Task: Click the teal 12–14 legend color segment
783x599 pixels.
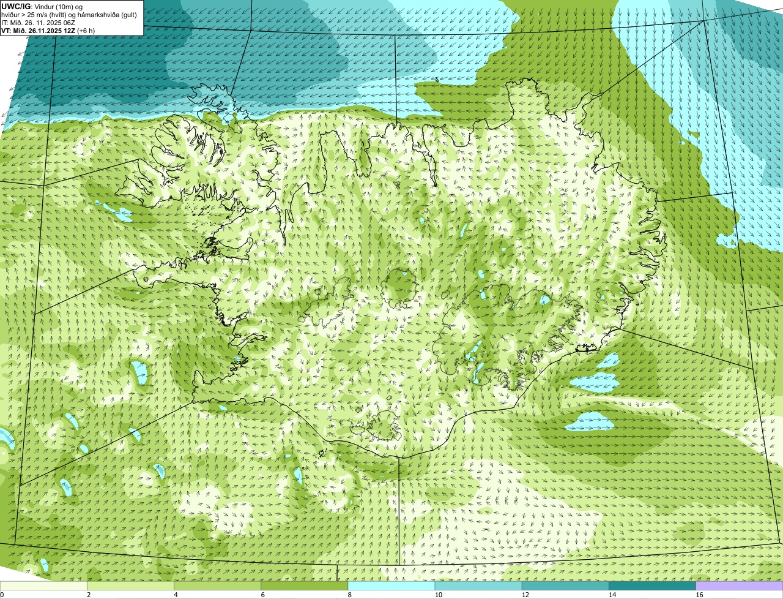Action: pos(565,586)
